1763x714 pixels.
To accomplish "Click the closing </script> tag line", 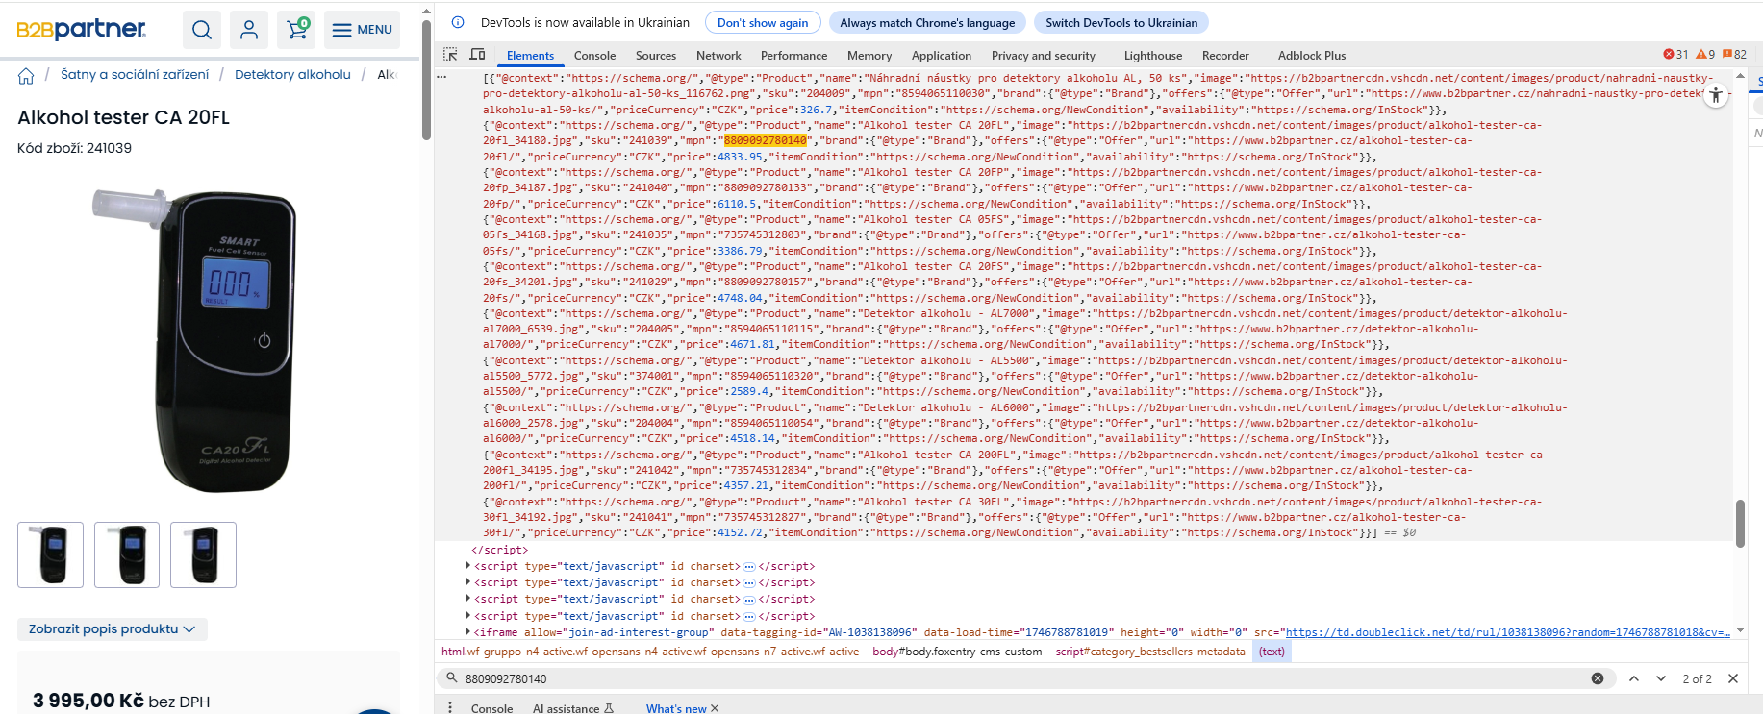I will tap(499, 550).
